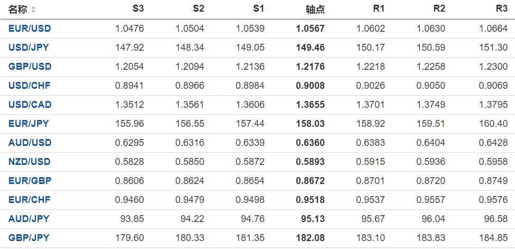Open the USD/JPY currency pair link
This screenshot has height=249, width=515.
coord(29,48)
